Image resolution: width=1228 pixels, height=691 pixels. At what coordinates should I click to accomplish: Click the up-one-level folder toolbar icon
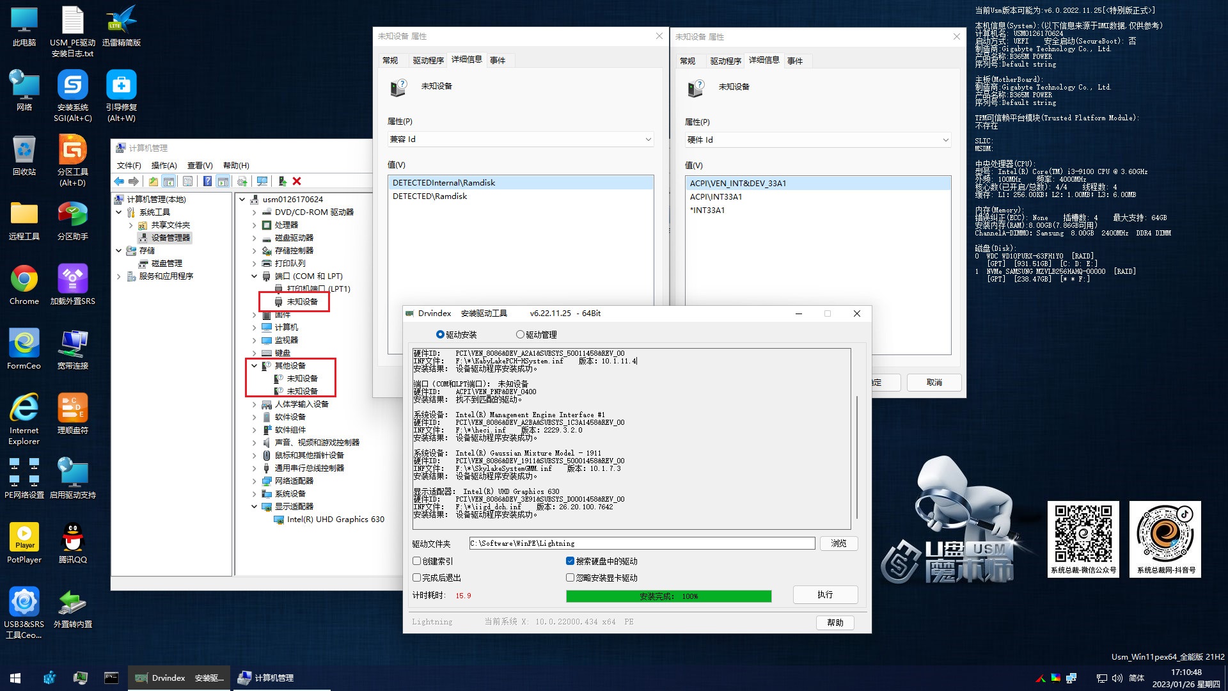(153, 182)
